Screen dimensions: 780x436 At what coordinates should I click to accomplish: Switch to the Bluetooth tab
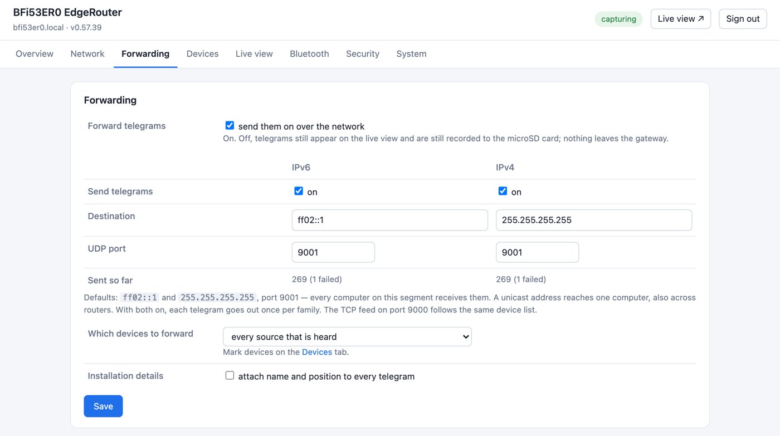coord(309,54)
